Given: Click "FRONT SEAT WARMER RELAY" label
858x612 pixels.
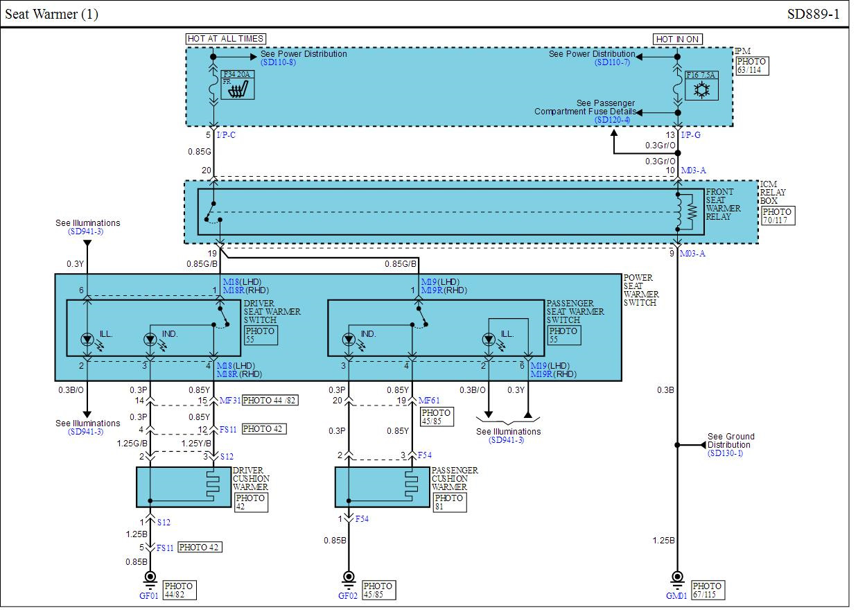Looking at the screenshot, I should click(724, 204).
